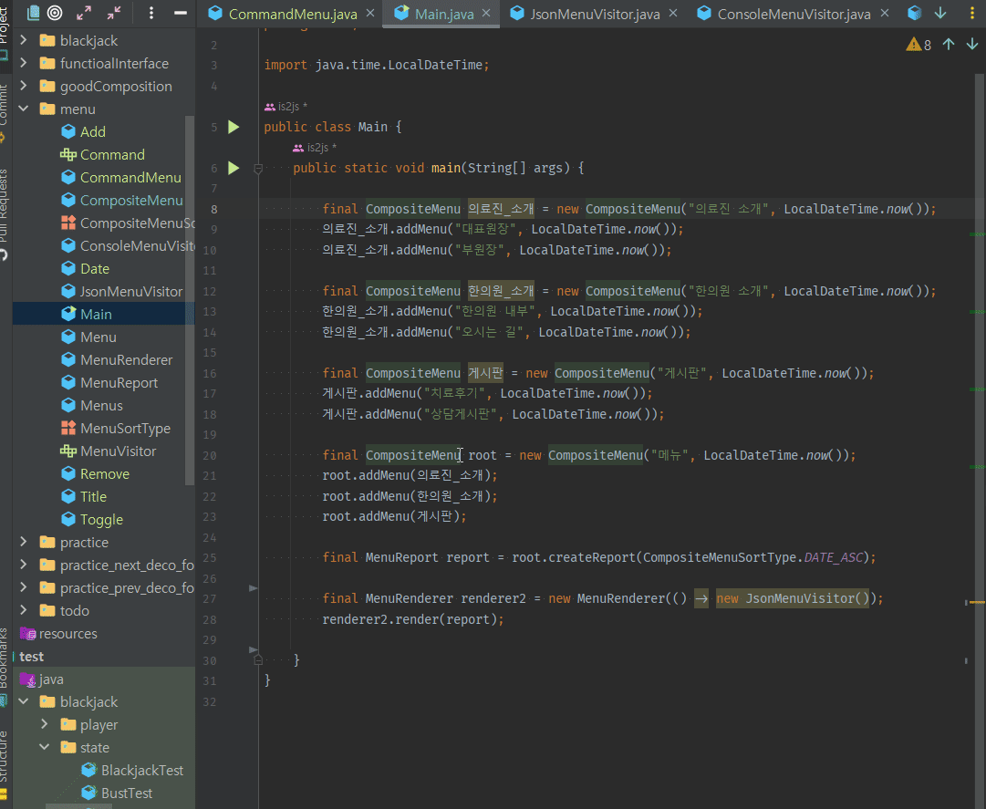
Task: Run the Main class via gutter arrow
Action: pyautogui.click(x=234, y=127)
